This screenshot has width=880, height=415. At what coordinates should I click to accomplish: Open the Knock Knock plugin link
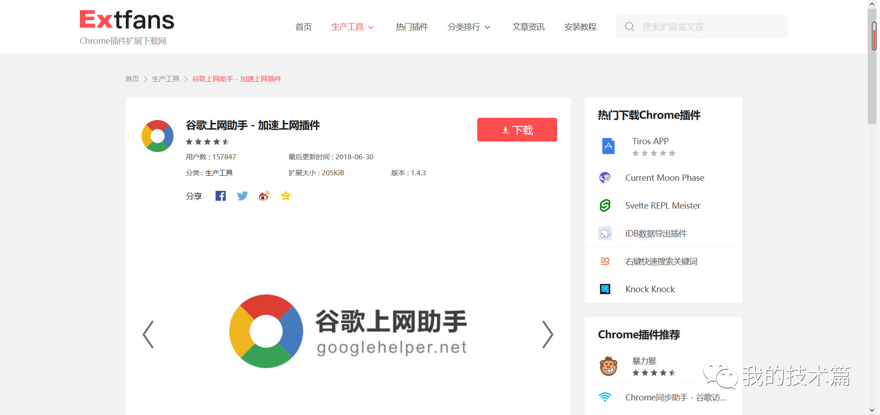[x=649, y=289]
